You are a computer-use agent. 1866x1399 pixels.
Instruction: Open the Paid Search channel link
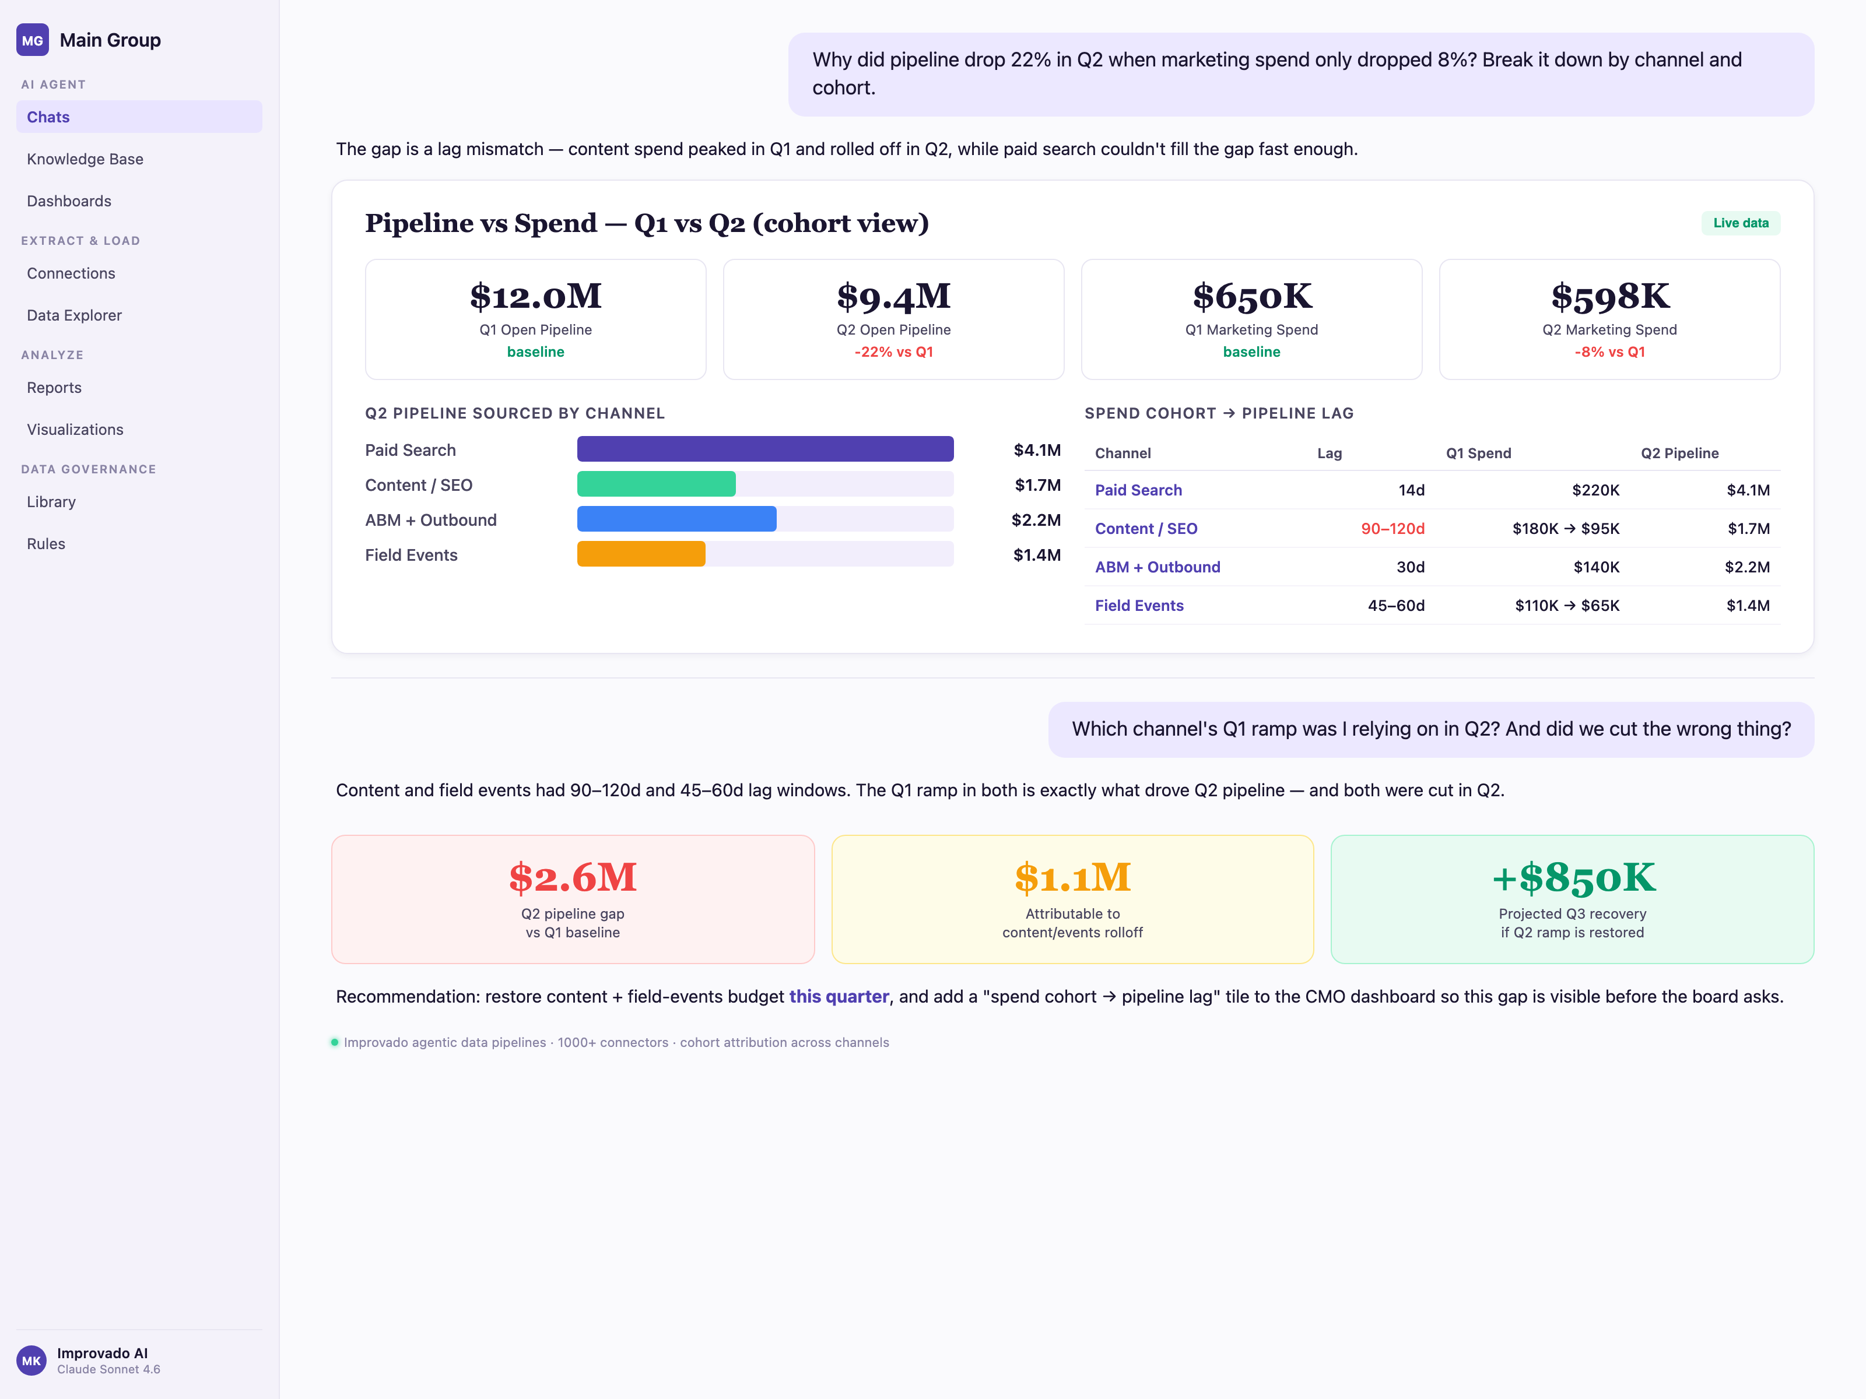pos(1138,490)
